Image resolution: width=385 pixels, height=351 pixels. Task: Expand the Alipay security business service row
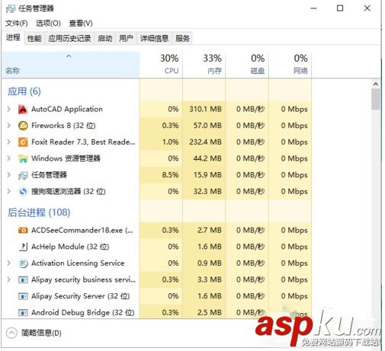click(9, 279)
